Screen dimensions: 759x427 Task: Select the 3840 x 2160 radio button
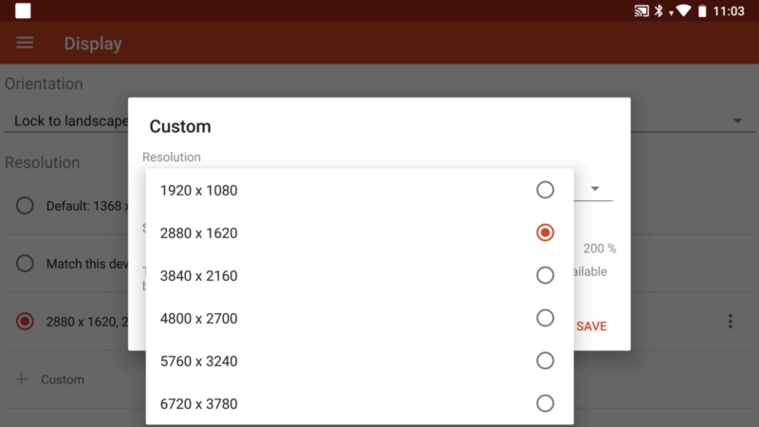coord(545,275)
